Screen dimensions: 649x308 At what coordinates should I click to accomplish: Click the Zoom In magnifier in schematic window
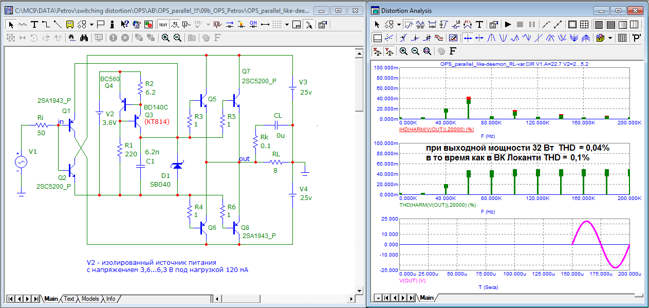165,38
